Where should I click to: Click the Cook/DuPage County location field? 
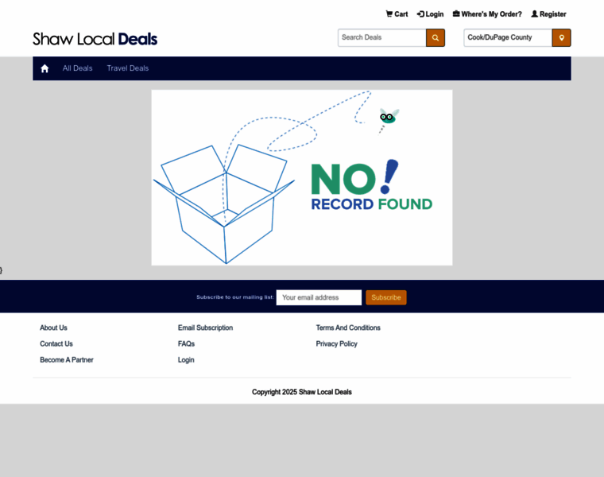tap(508, 37)
